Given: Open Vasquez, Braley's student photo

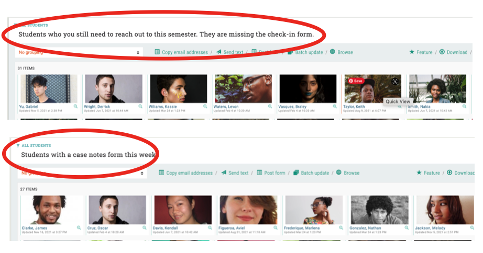Looking at the screenshot, I should 308,88.
